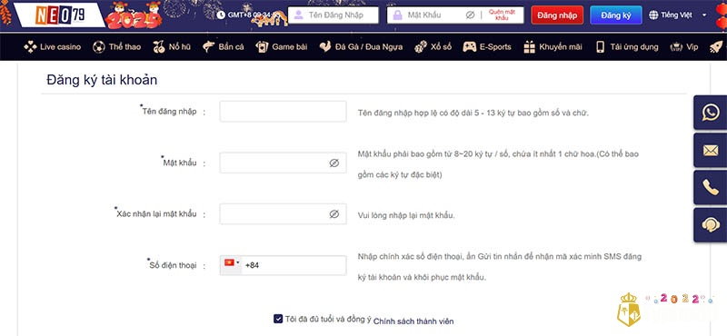Click the clock icon beside GMT+8

(220, 15)
